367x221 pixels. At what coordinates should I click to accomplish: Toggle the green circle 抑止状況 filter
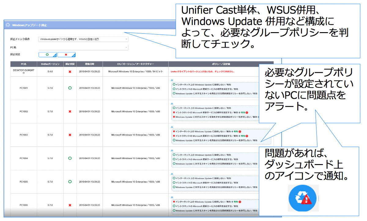coord(48,54)
